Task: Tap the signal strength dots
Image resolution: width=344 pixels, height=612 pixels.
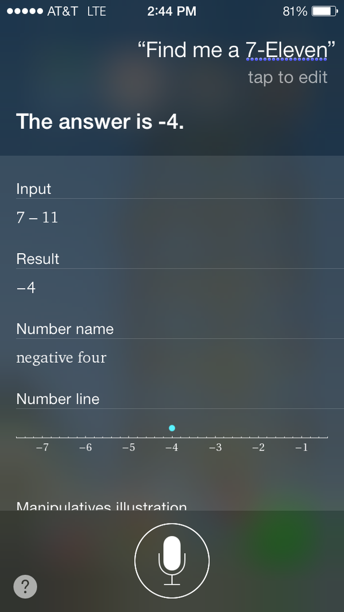Action: tap(25, 11)
